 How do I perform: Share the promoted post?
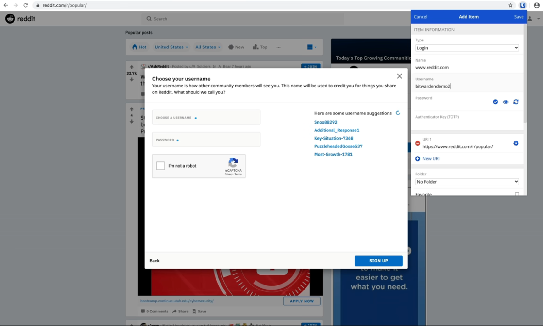180,311
